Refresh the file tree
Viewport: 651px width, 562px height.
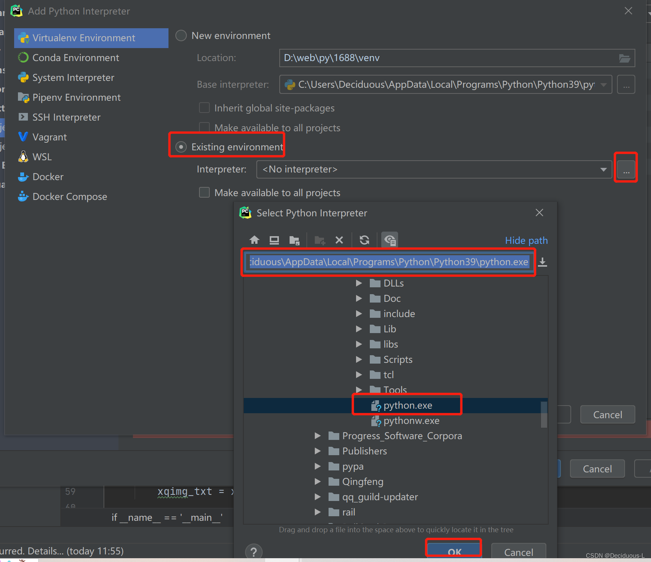coord(364,240)
